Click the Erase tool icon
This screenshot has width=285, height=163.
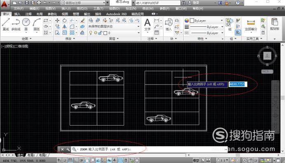(x=82, y=21)
